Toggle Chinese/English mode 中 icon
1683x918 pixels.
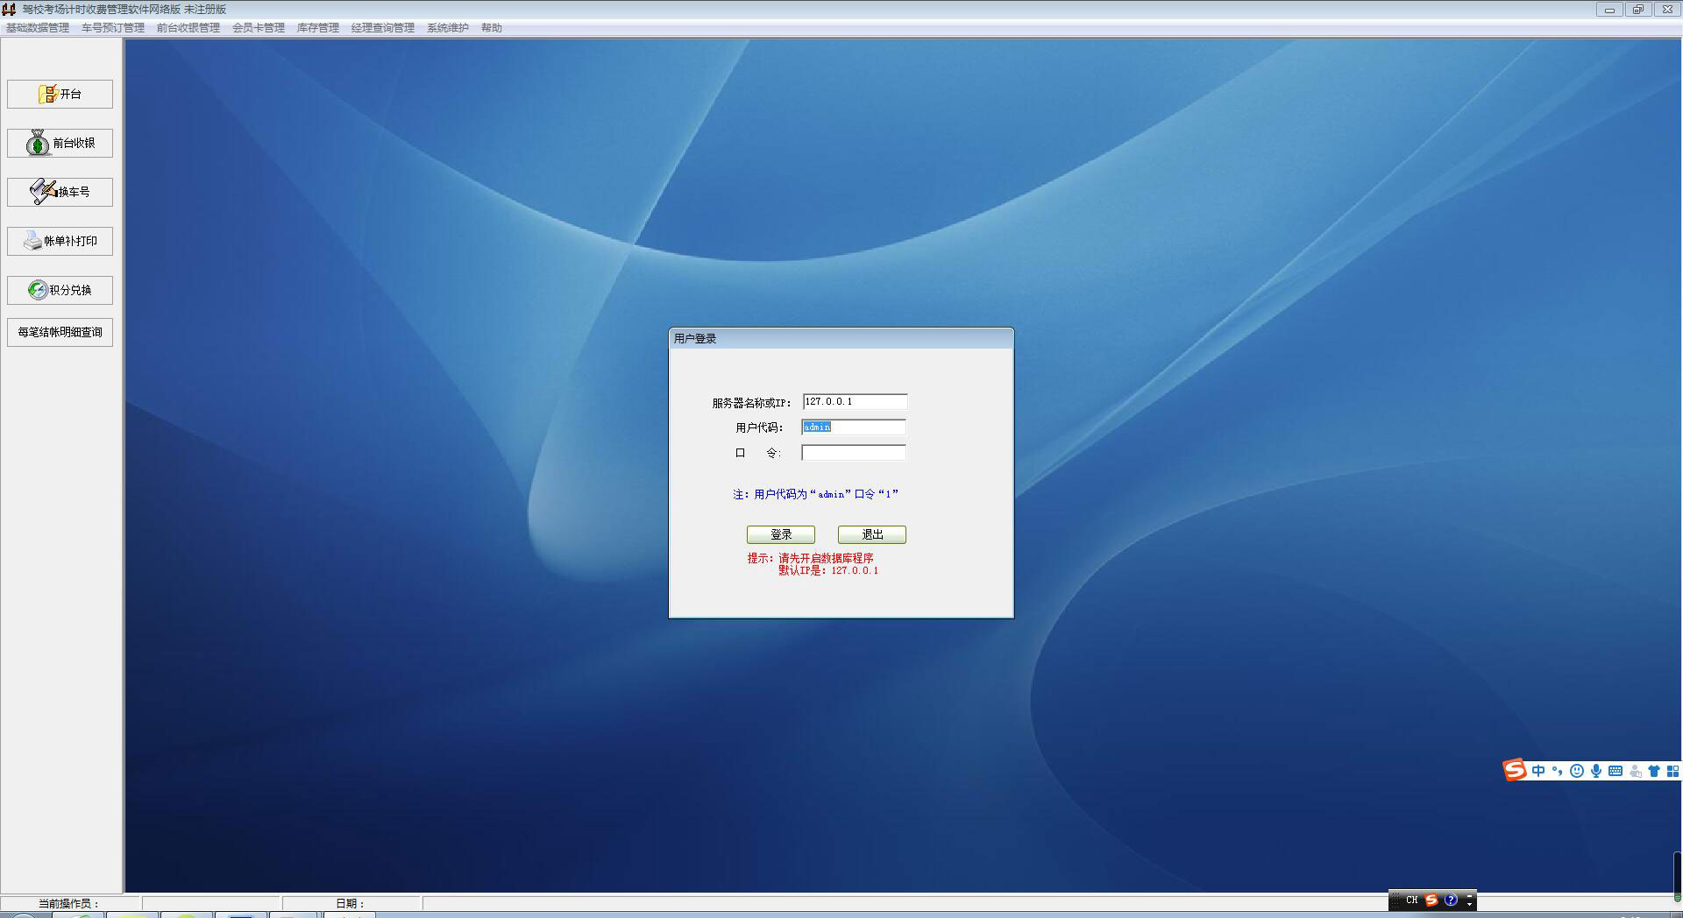click(1538, 771)
